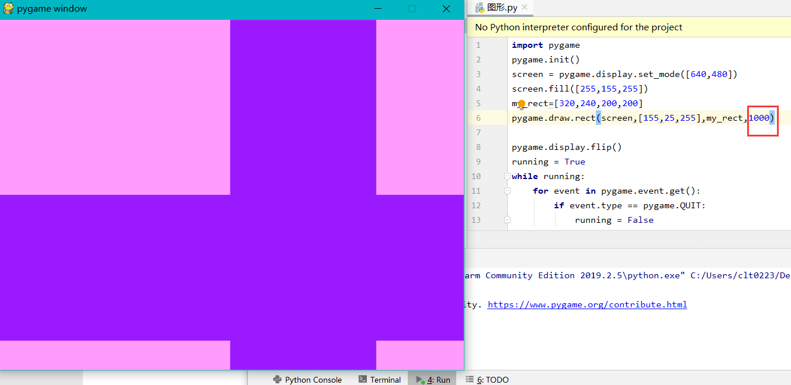Click the lightbulb intention icon on line 5
This screenshot has height=385, width=791.
(522, 104)
